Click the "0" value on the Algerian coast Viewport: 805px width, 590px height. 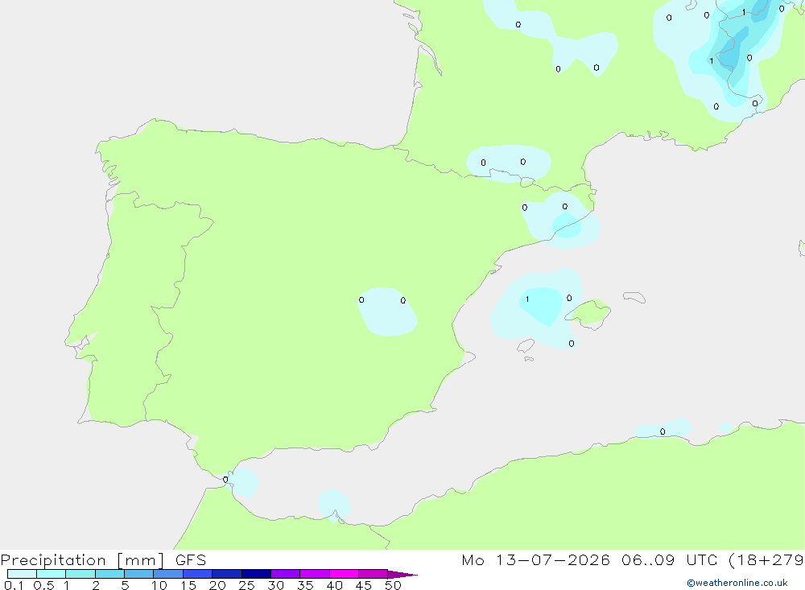click(x=663, y=432)
